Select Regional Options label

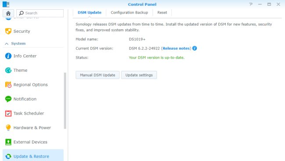tap(31, 85)
